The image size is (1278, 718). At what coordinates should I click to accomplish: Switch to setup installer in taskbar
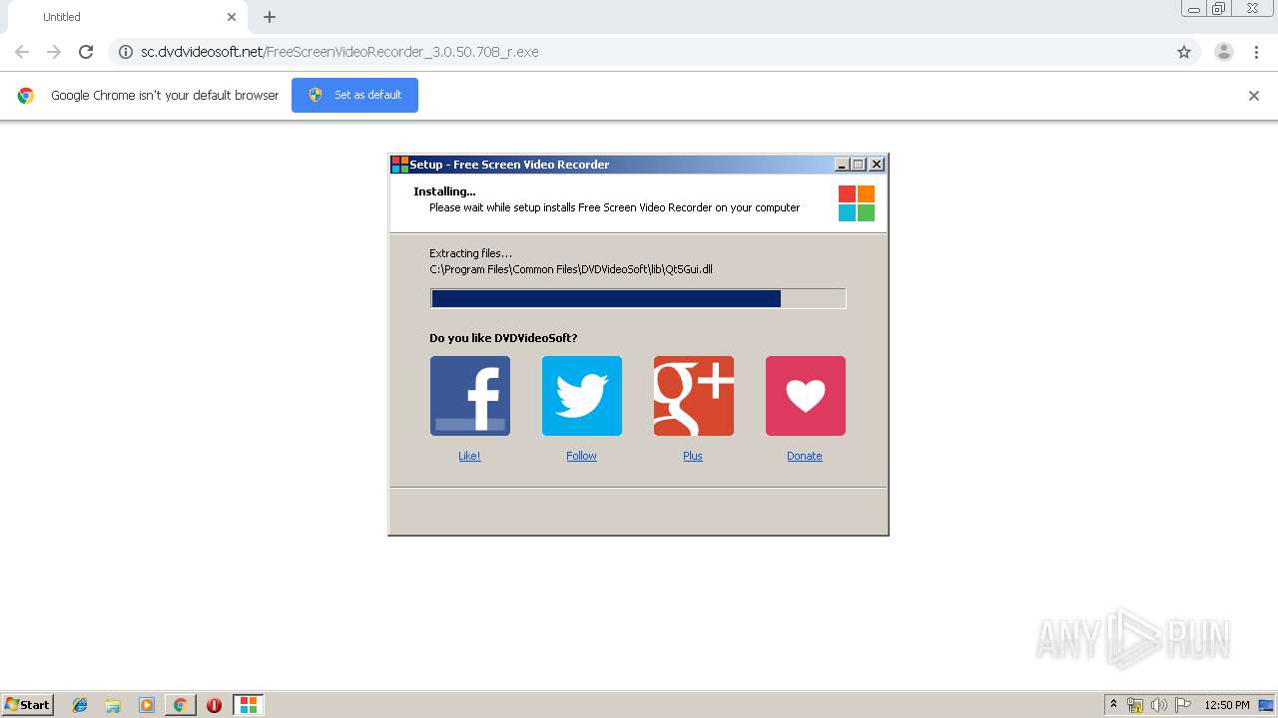coord(248,705)
